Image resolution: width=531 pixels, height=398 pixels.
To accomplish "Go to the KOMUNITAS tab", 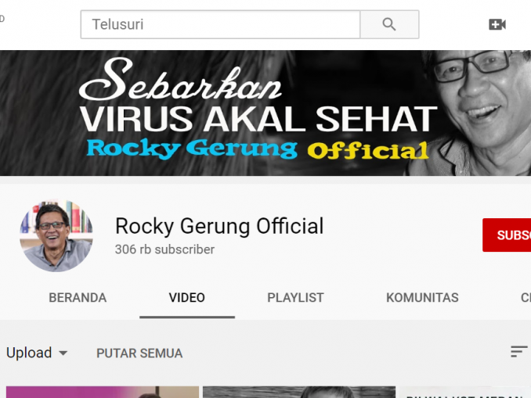I will coord(422,298).
